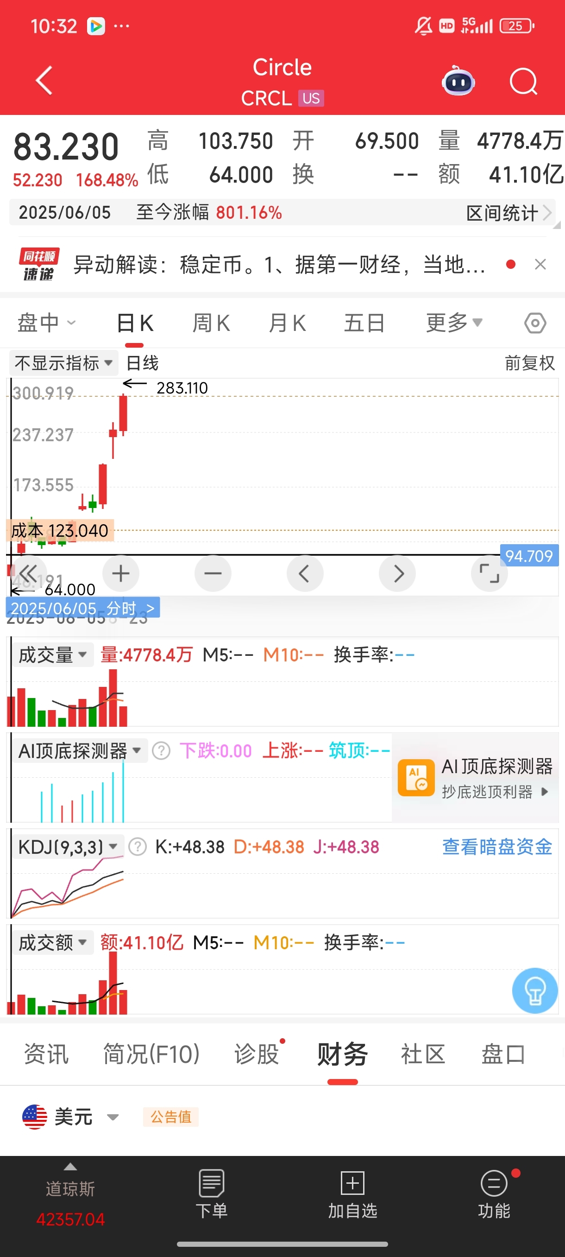Open the 成交额 indicator dropdown
This screenshot has height=1257, width=565.
coord(52,942)
